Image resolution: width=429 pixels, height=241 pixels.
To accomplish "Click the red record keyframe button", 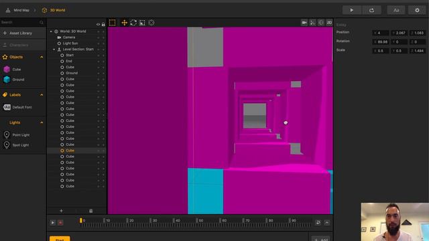I will pyautogui.click(x=60, y=223).
